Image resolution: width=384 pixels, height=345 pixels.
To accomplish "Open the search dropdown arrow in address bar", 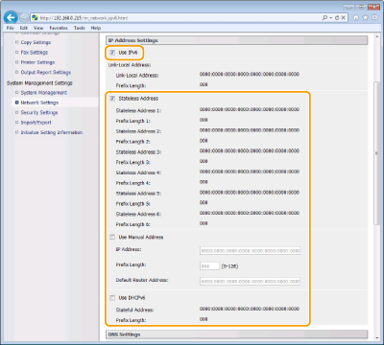I will tap(330, 18).
